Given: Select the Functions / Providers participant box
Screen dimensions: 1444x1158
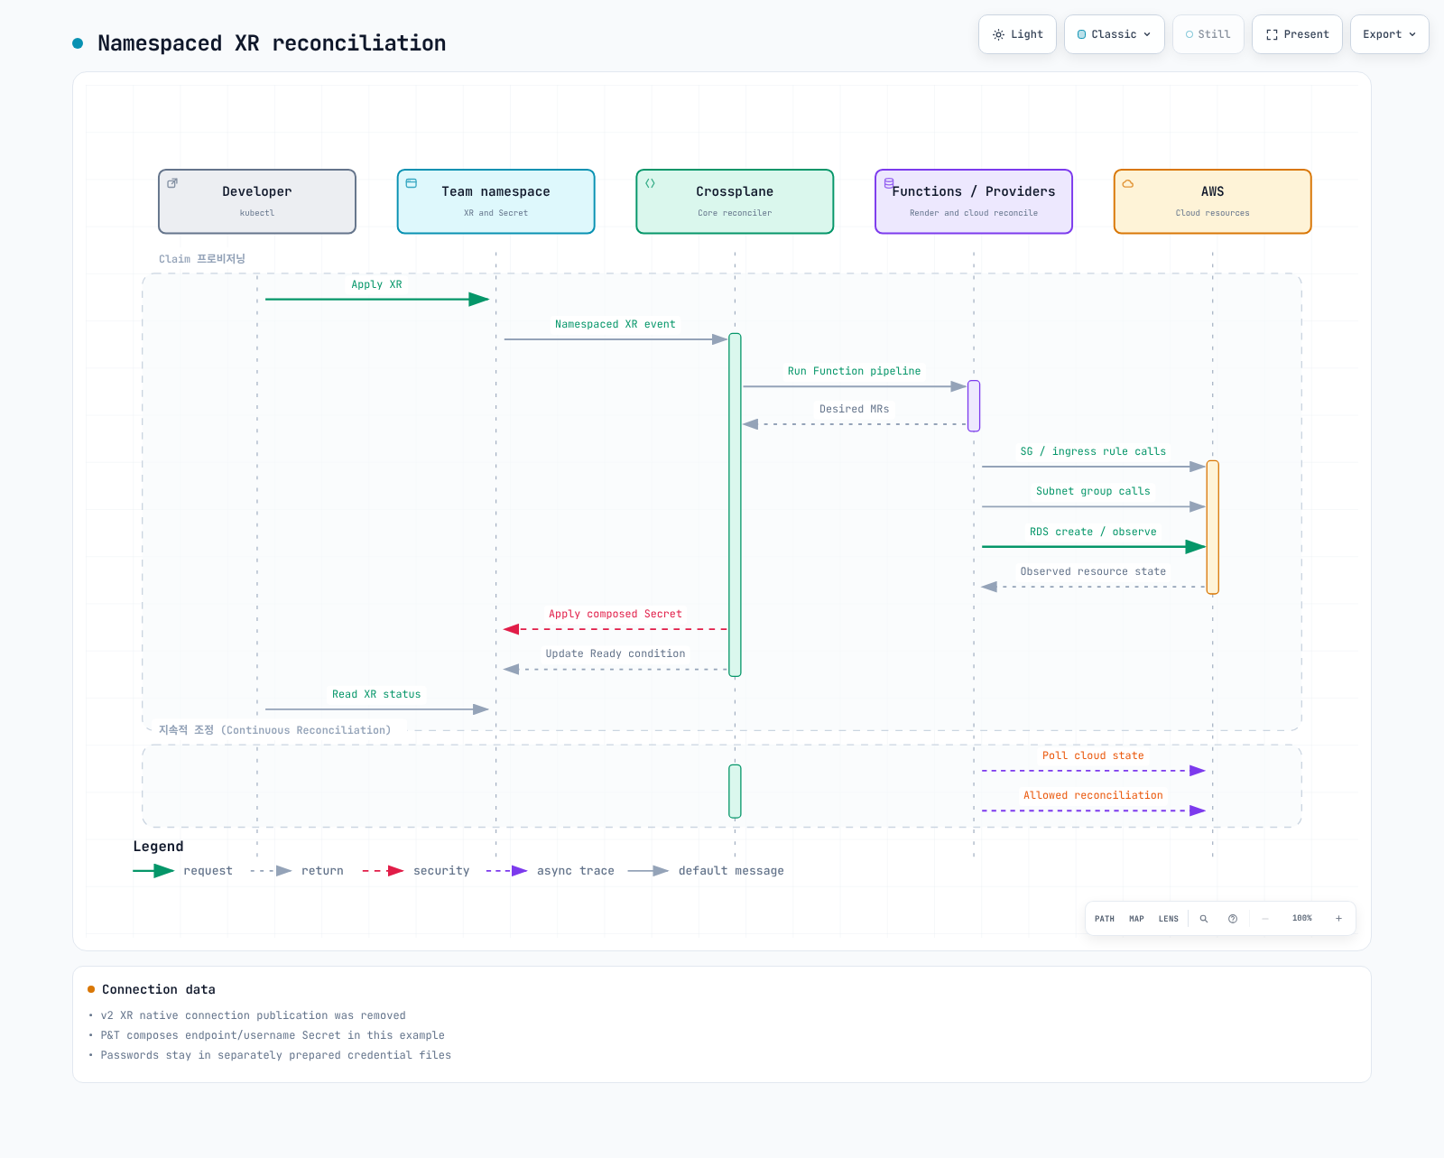Looking at the screenshot, I should pyautogui.click(x=974, y=201).
